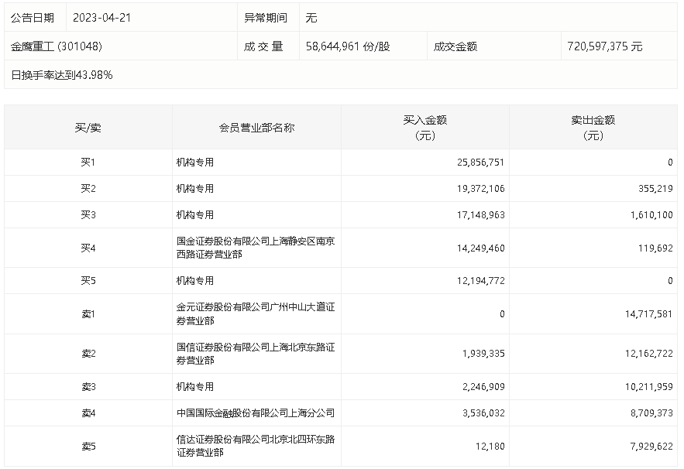Select sell amount 8,709,373
This screenshot has height=469, width=684.
651,413
